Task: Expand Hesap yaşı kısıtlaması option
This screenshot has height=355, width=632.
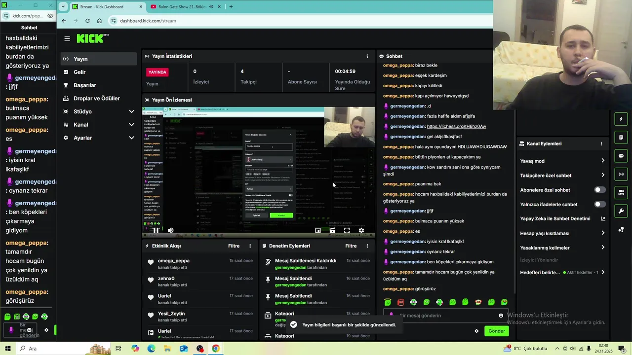Action: coord(562,233)
